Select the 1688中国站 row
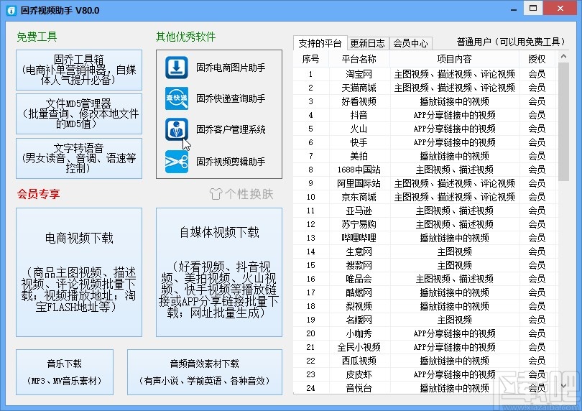Viewport: 582px width, 411px height. [x=425, y=170]
